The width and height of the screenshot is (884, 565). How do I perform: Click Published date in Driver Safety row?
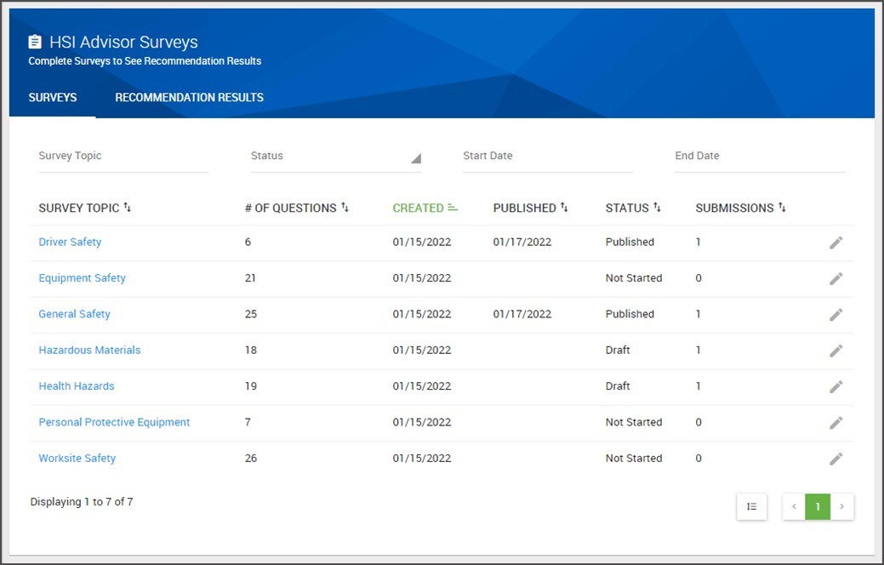point(522,242)
